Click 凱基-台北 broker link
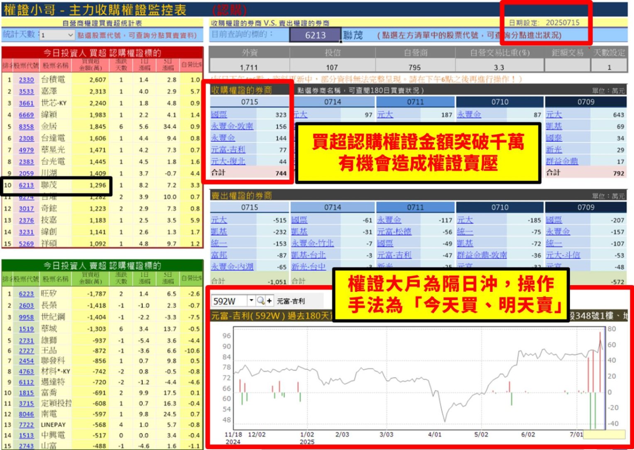 308,255
